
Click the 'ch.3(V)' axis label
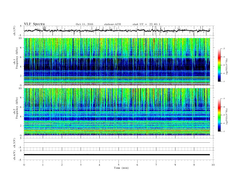tap(14, 143)
